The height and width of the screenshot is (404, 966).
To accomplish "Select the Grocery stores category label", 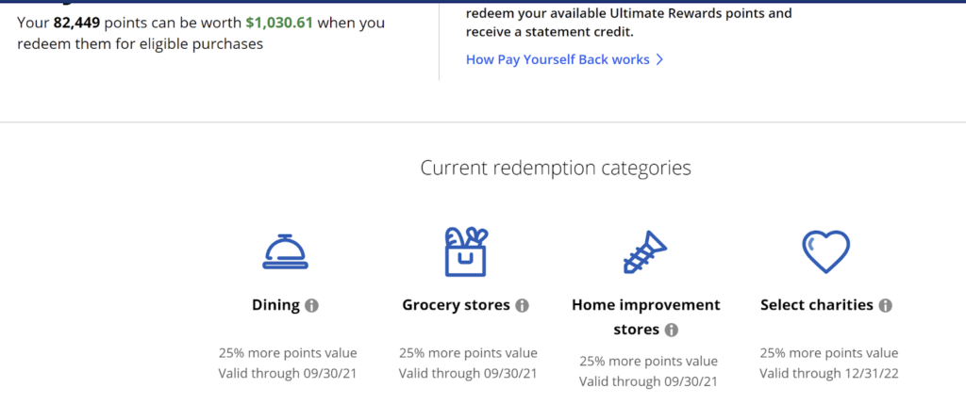I will [456, 305].
